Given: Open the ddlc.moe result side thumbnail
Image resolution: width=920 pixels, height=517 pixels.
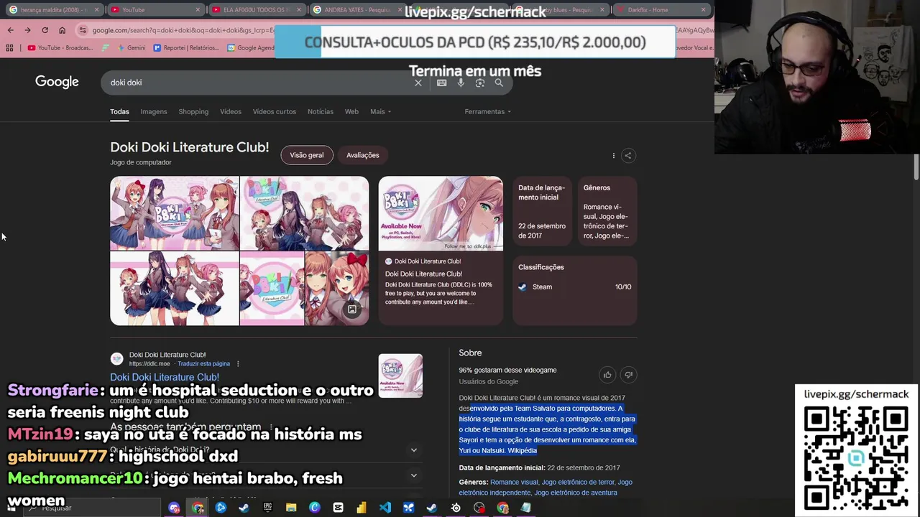Looking at the screenshot, I should point(400,376).
